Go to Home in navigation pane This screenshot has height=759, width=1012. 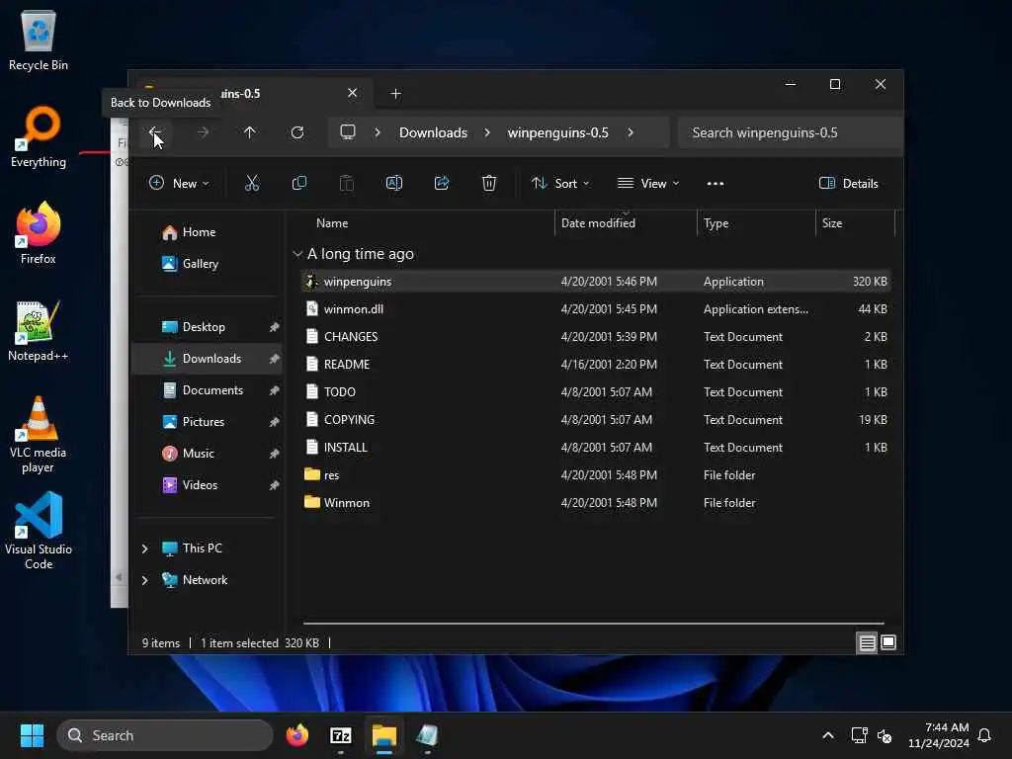click(208, 232)
